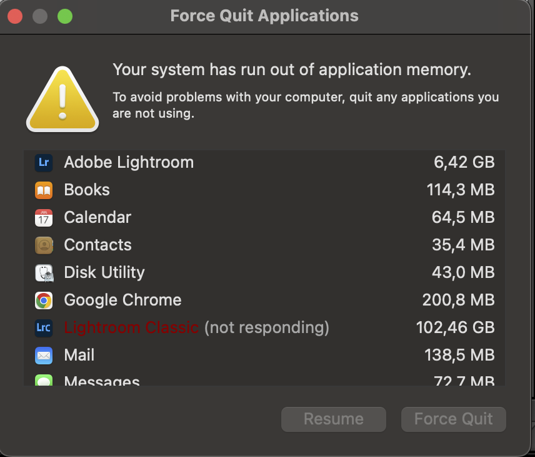Click the 102,46 GB memory value
The width and height of the screenshot is (535, 457).
tap(455, 327)
